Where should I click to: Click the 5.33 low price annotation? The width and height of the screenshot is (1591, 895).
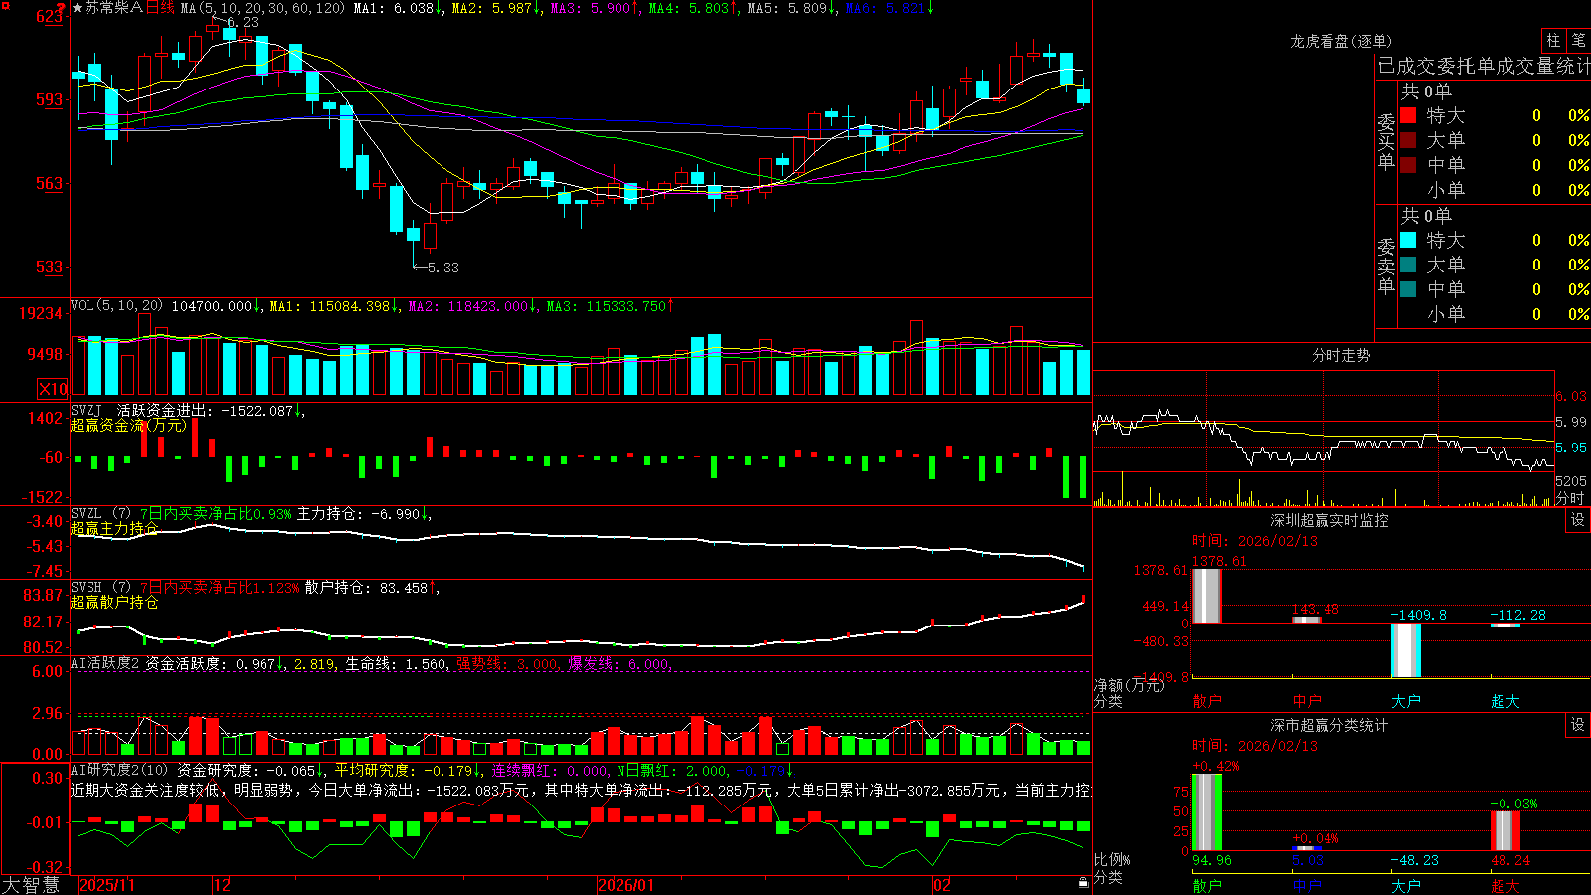click(443, 268)
